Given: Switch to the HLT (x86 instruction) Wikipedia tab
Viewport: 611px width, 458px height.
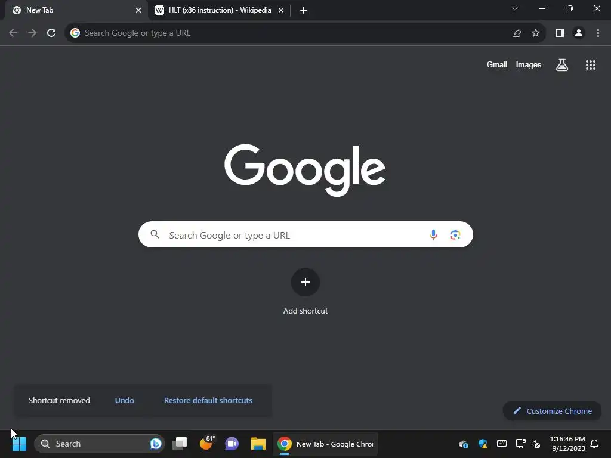Looking at the screenshot, I should click(220, 10).
